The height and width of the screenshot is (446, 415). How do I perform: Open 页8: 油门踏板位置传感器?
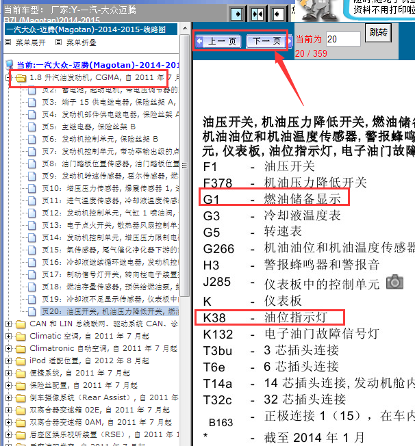tap(110, 164)
